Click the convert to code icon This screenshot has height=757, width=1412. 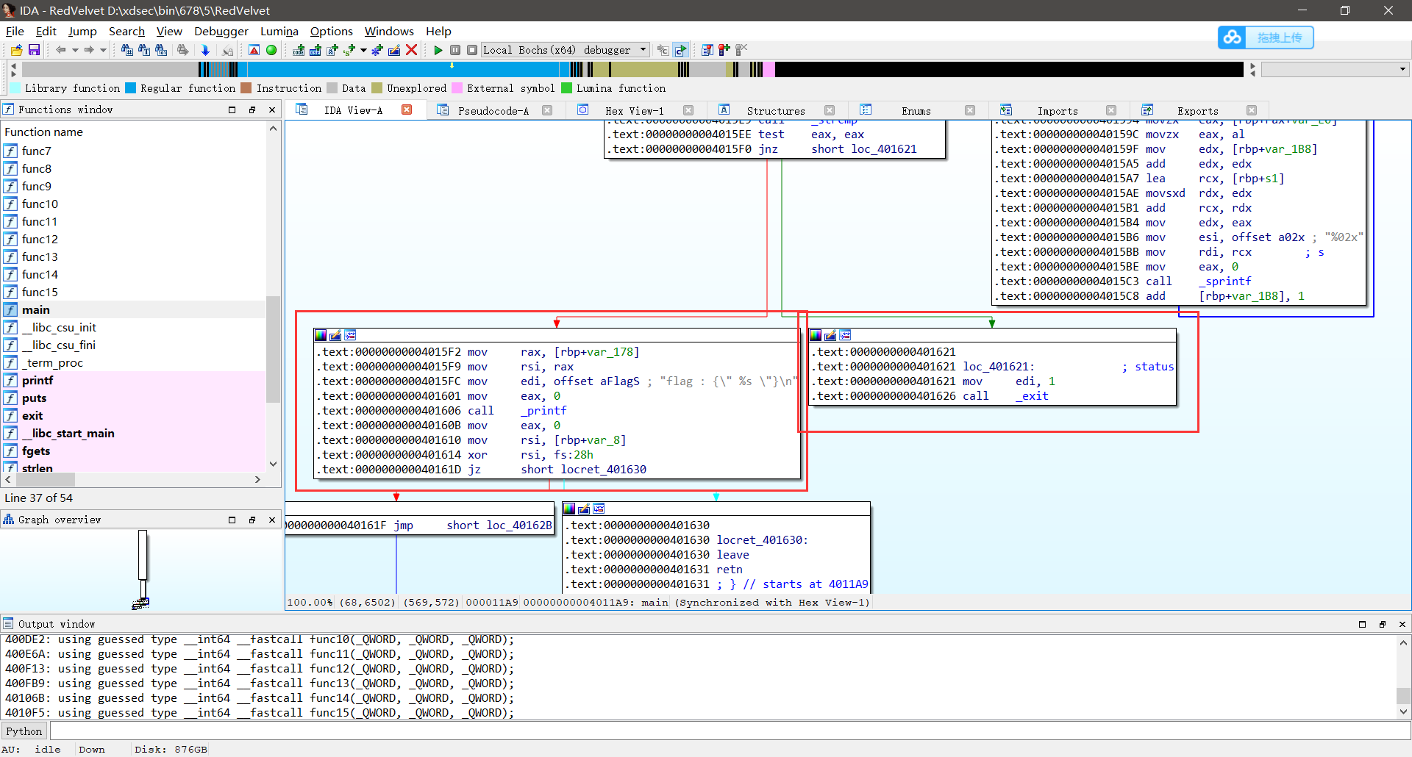coord(299,50)
